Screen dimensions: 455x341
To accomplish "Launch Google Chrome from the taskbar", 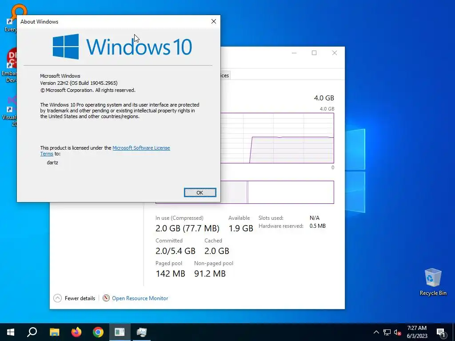I will coord(98,332).
